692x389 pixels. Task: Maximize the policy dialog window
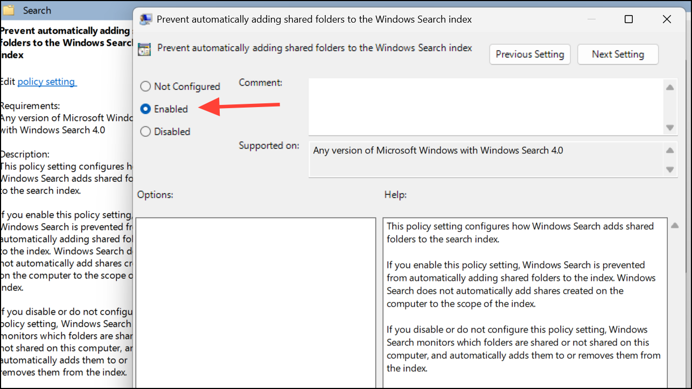[x=628, y=19]
